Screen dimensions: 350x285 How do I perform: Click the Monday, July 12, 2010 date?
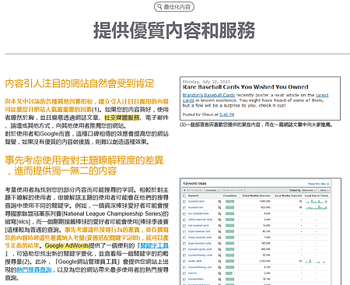coord(206,82)
